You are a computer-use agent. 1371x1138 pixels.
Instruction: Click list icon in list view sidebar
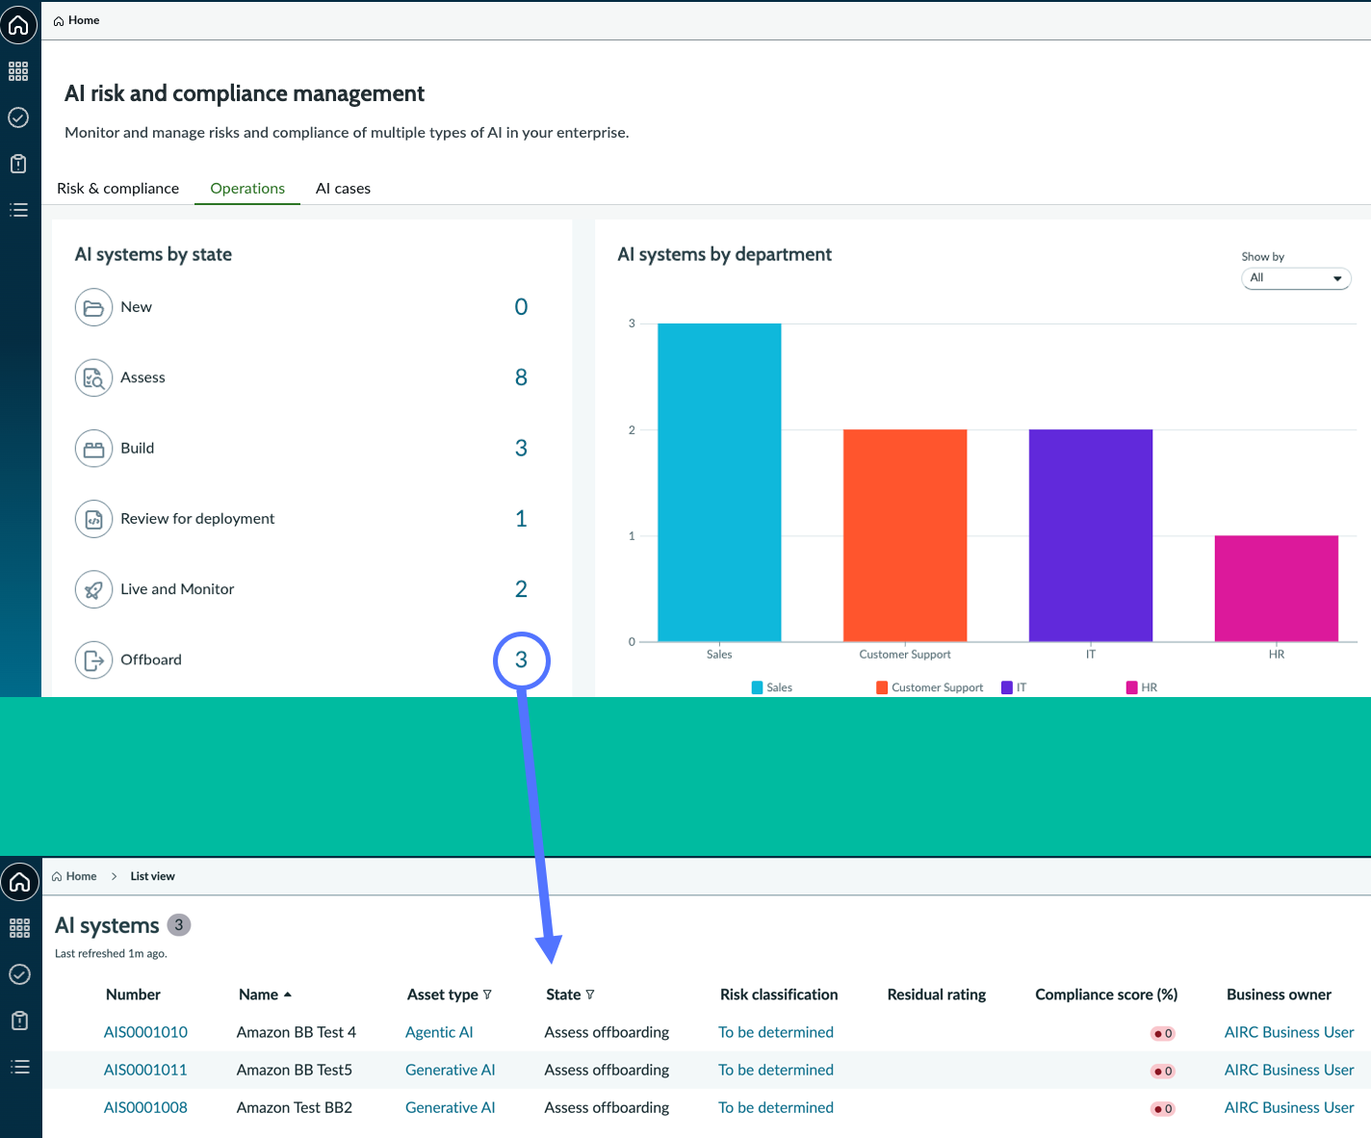point(19,1067)
